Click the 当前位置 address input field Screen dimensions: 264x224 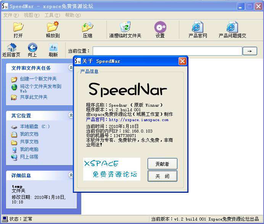click(167, 51)
